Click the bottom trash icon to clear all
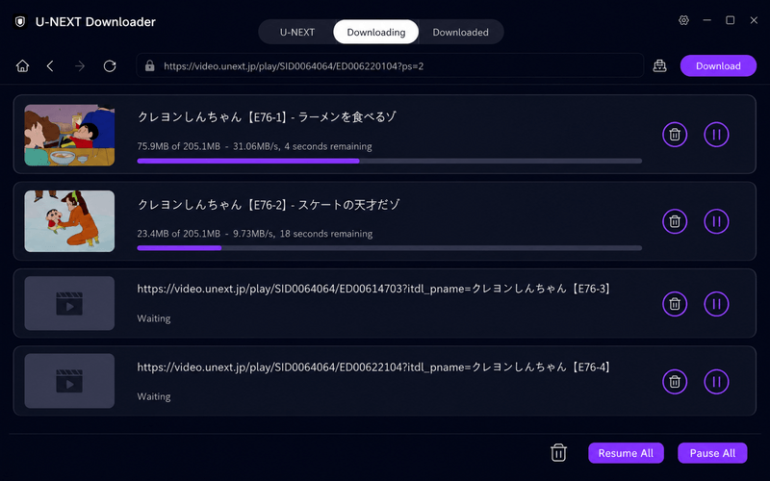 [x=558, y=452]
